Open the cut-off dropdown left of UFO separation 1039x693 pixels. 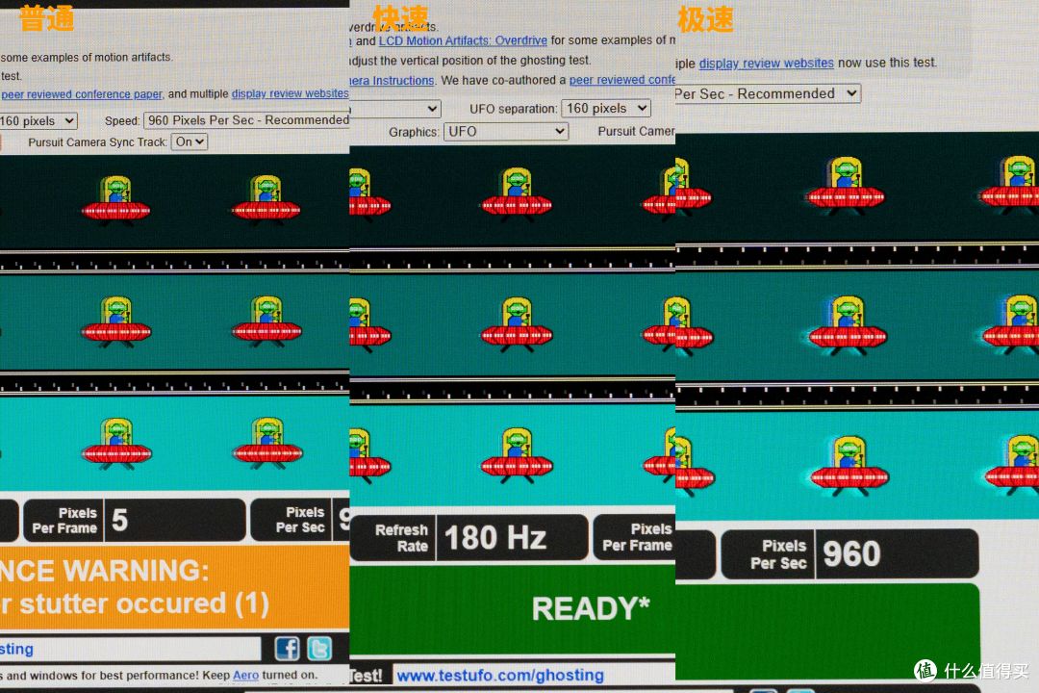395,109
